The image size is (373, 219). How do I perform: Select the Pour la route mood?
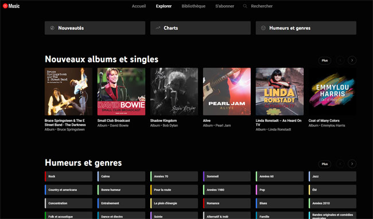coord(174,190)
